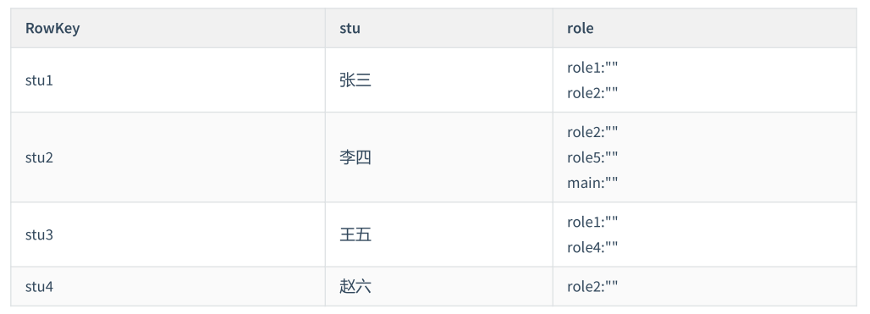Click empty area of stu4 role cell
Screen dimensions: 870x314
[738, 287]
